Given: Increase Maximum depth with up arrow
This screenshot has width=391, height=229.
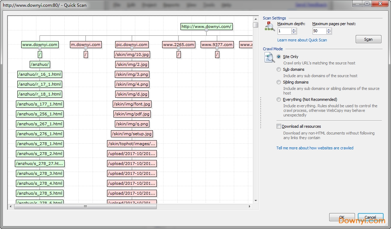Looking at the screenshot, I should point(294,29).
